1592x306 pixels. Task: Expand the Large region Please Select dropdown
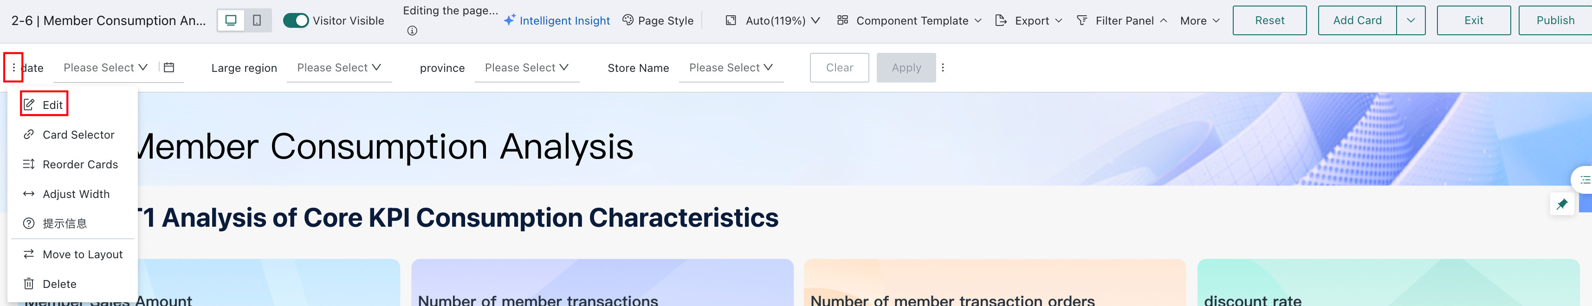coord(339,68)
